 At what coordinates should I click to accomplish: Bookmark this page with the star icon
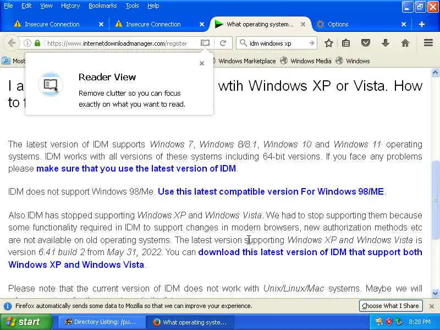[x=328, y=43]
